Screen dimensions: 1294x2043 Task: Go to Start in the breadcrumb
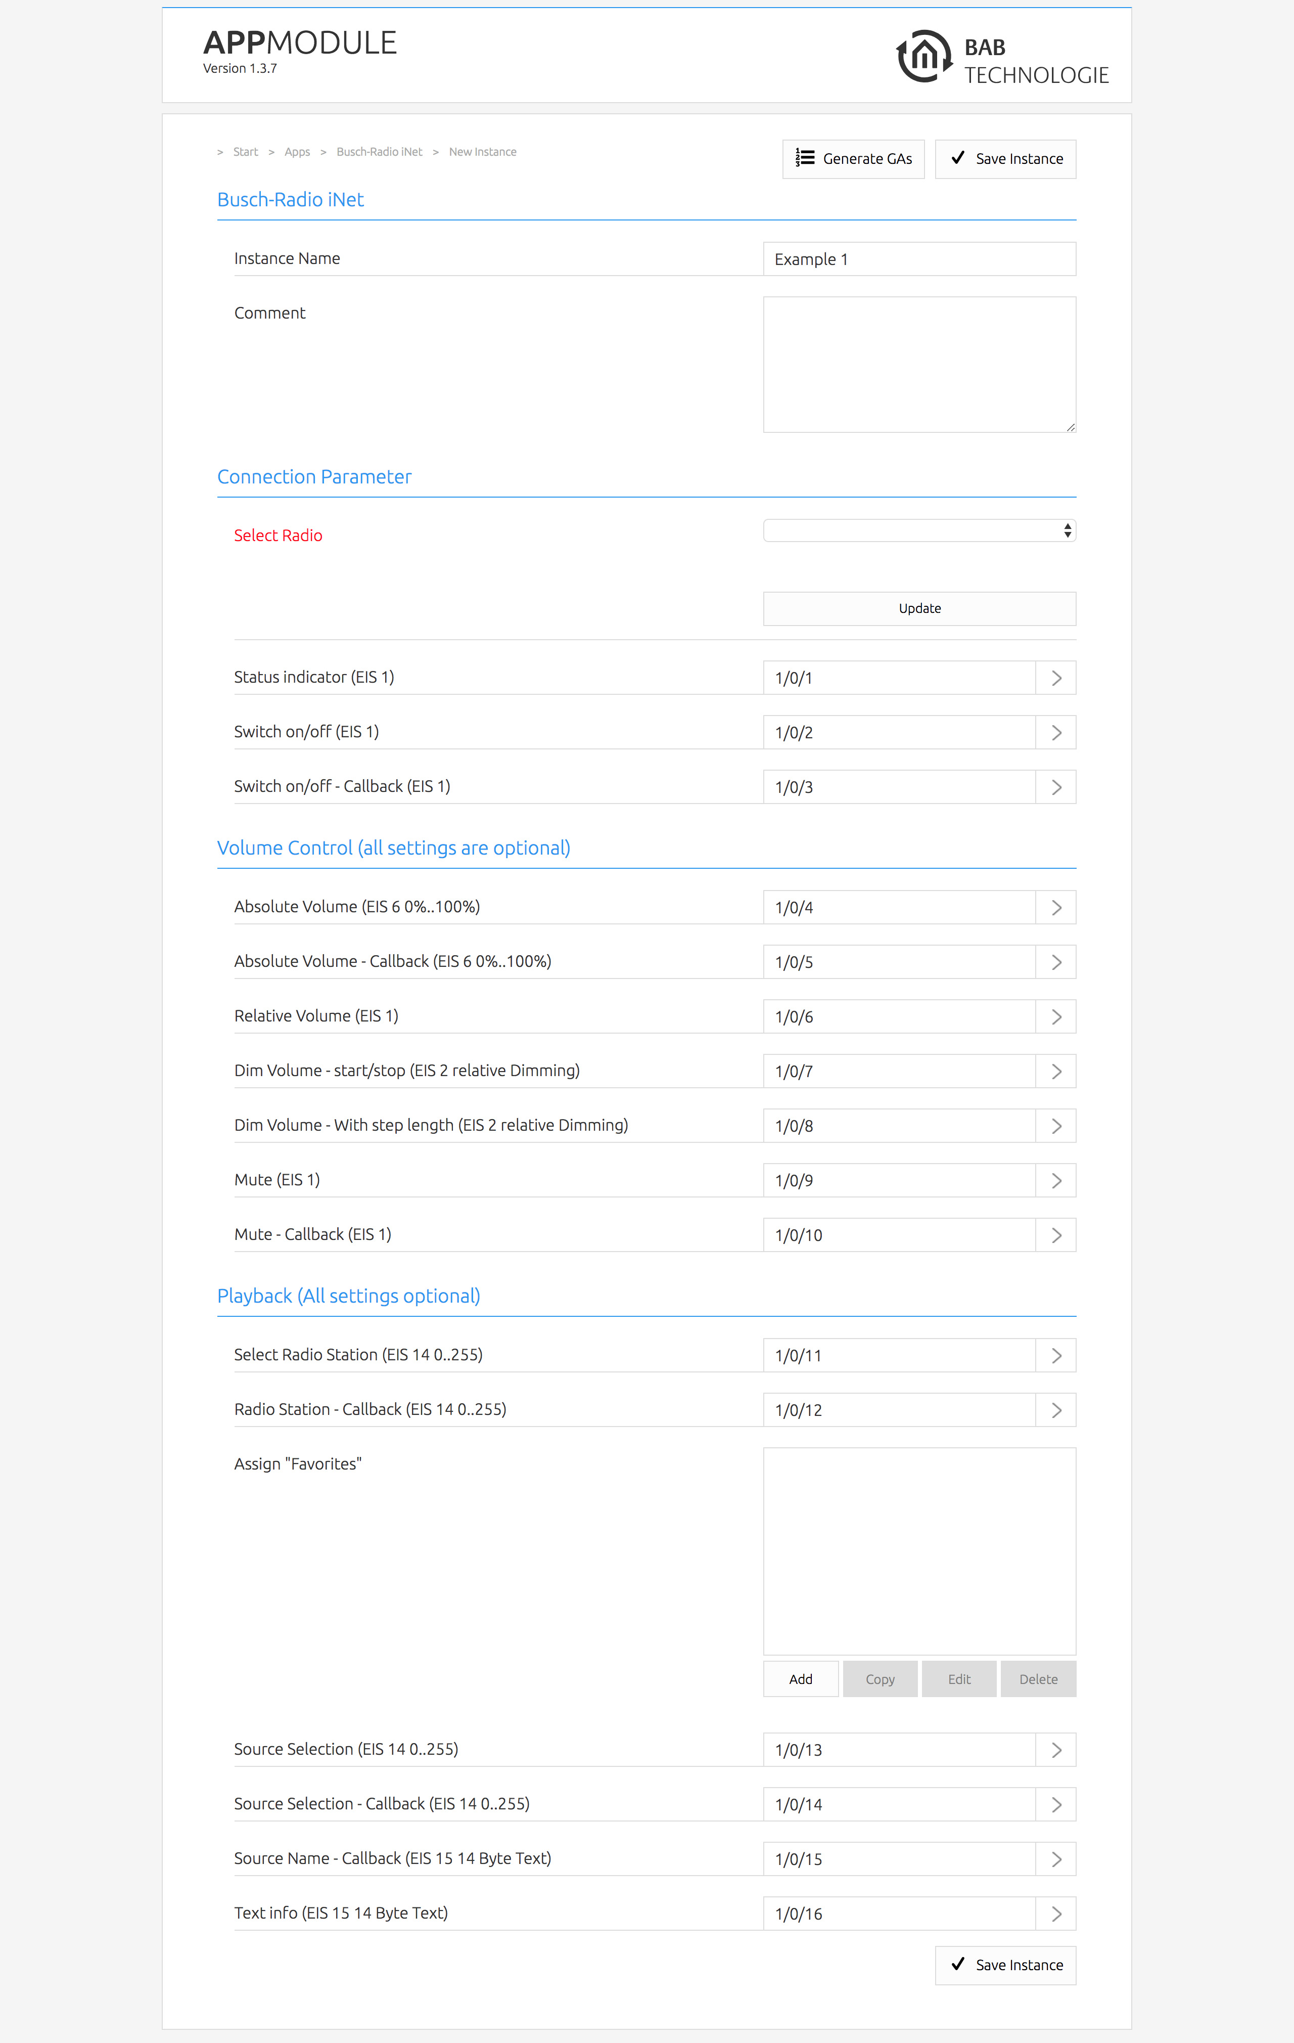tap(245, 152)
